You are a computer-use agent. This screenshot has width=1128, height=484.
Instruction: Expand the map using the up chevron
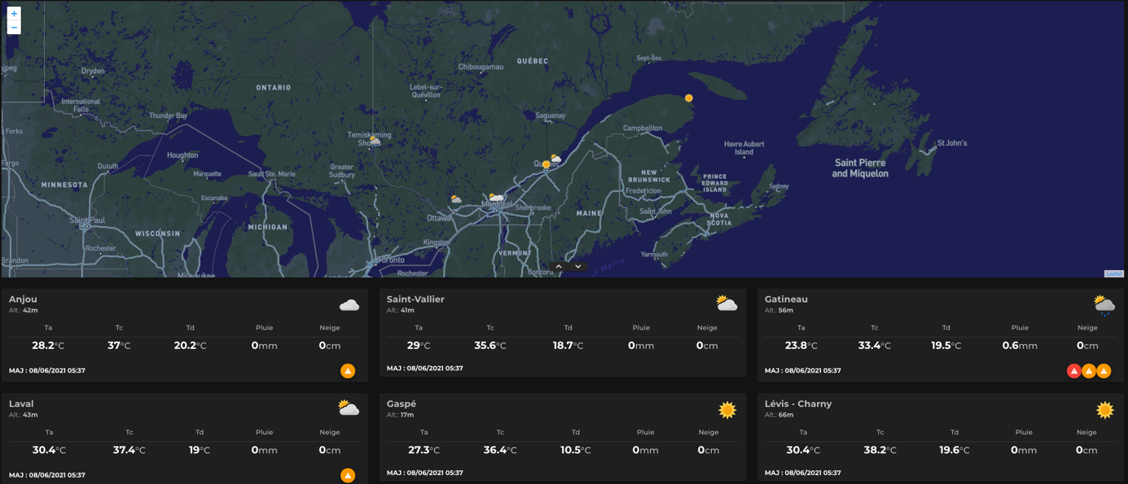pyautogui.click(x=558, y=266)
